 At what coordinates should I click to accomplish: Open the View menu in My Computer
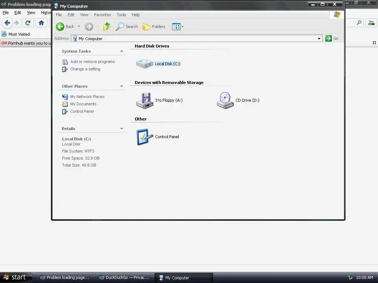point(84,15)
